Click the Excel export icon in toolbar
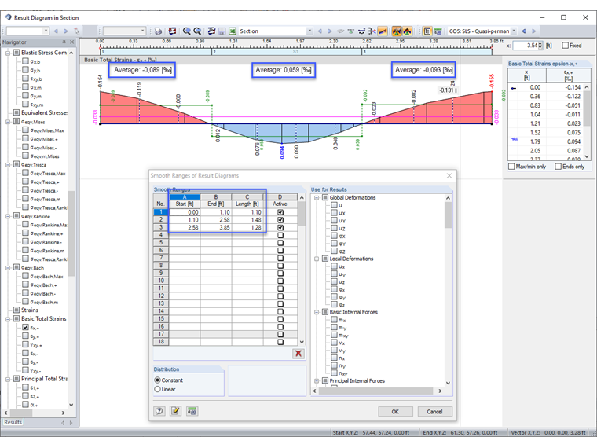Viewport: 597px width, 448px height. [233, 31]
